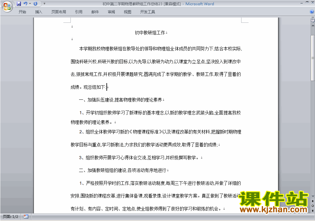
Task: Select the 邮件 tab
Action: pyautogui.click(x=95, y=12)
